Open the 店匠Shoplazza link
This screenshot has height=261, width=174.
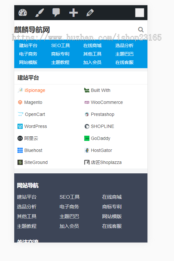(106, 162)
